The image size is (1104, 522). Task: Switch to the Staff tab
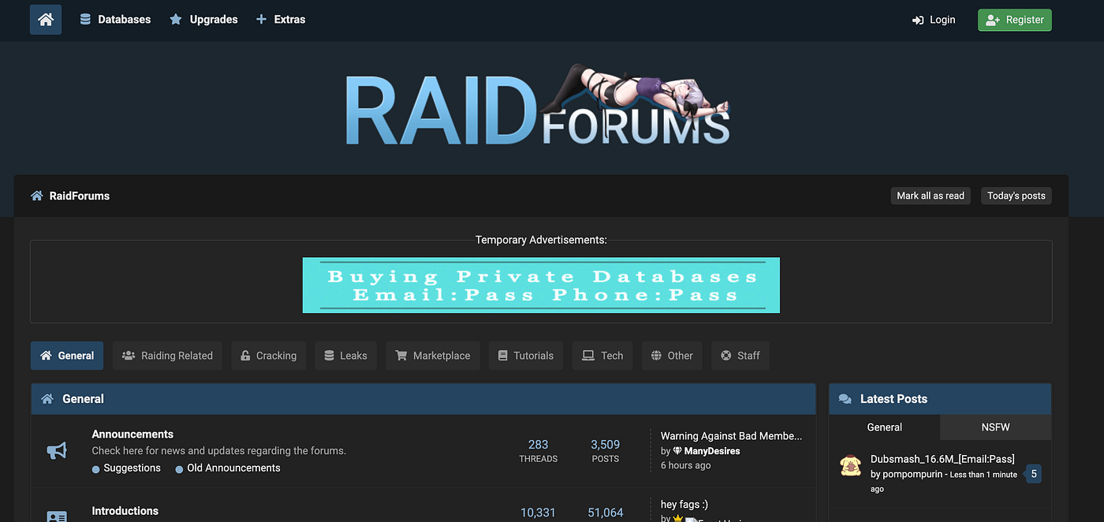click(x=740, y=356)
